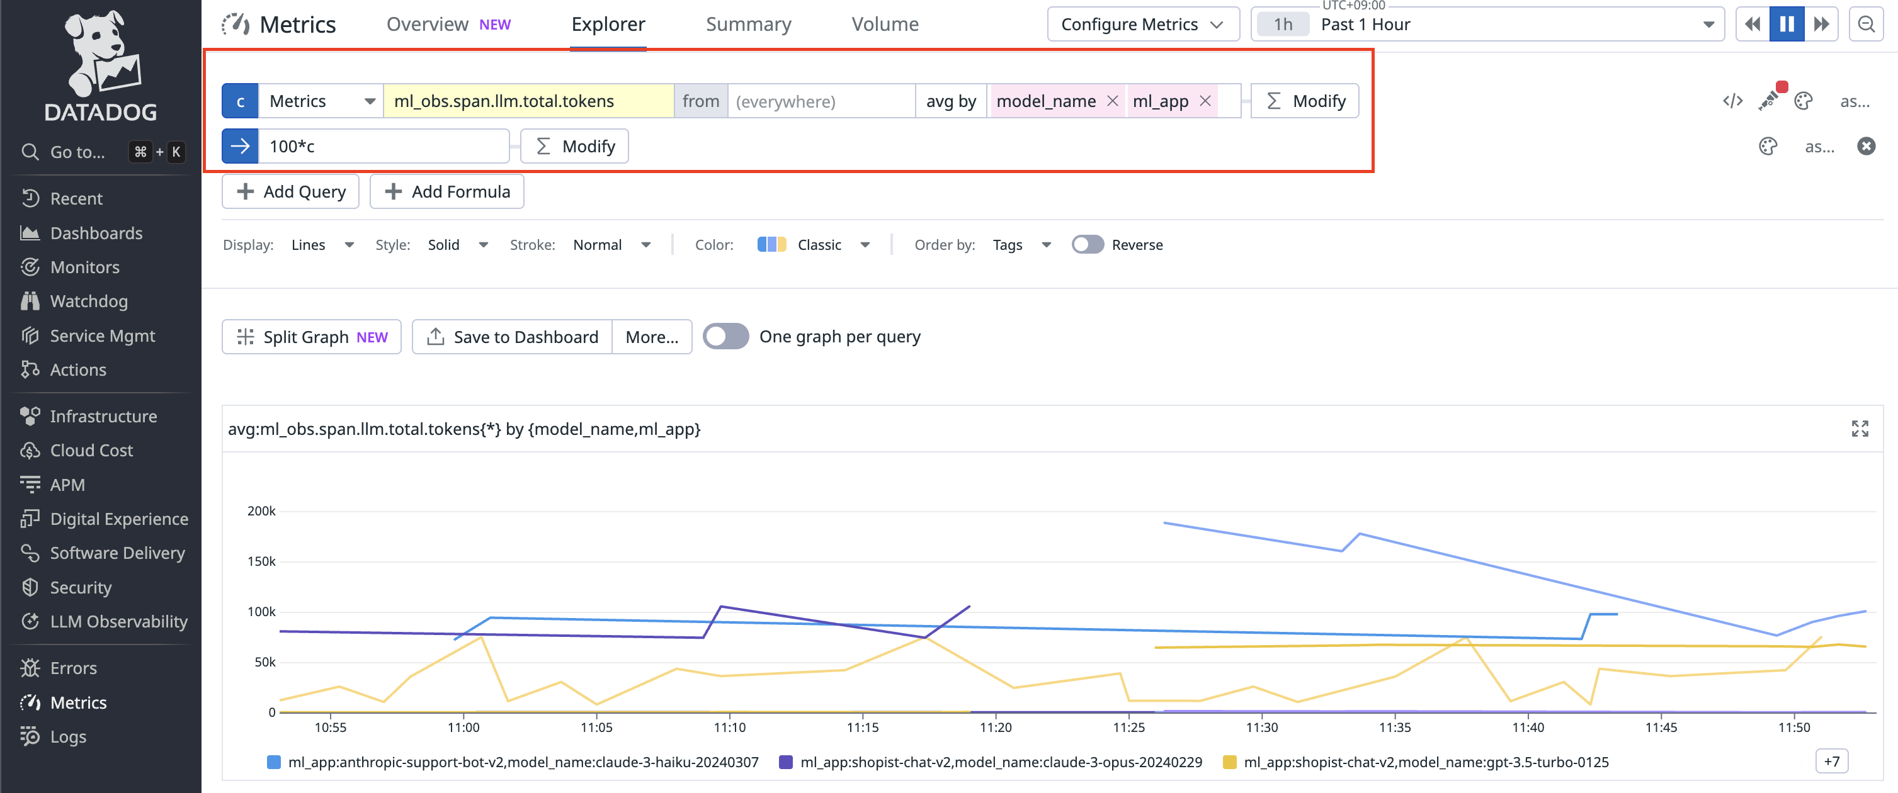Switch to the Summary tab
This screenshot has width=1898, height=793.
748,25
